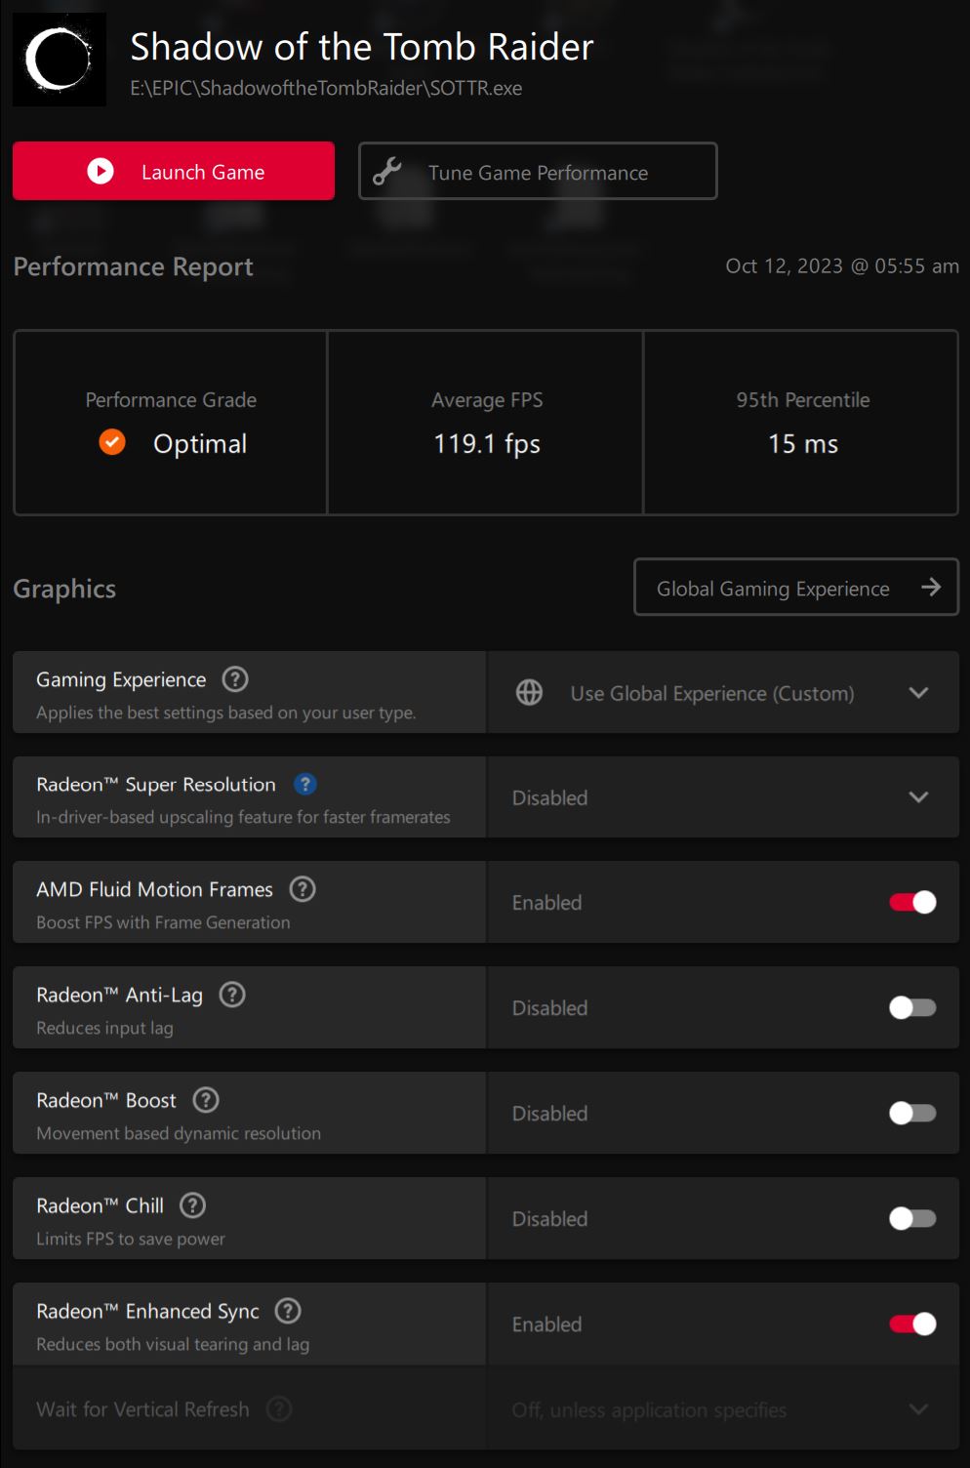
Task: Enable the Radeon Anti-Lag switch
Action: [x=912, y=1008]
